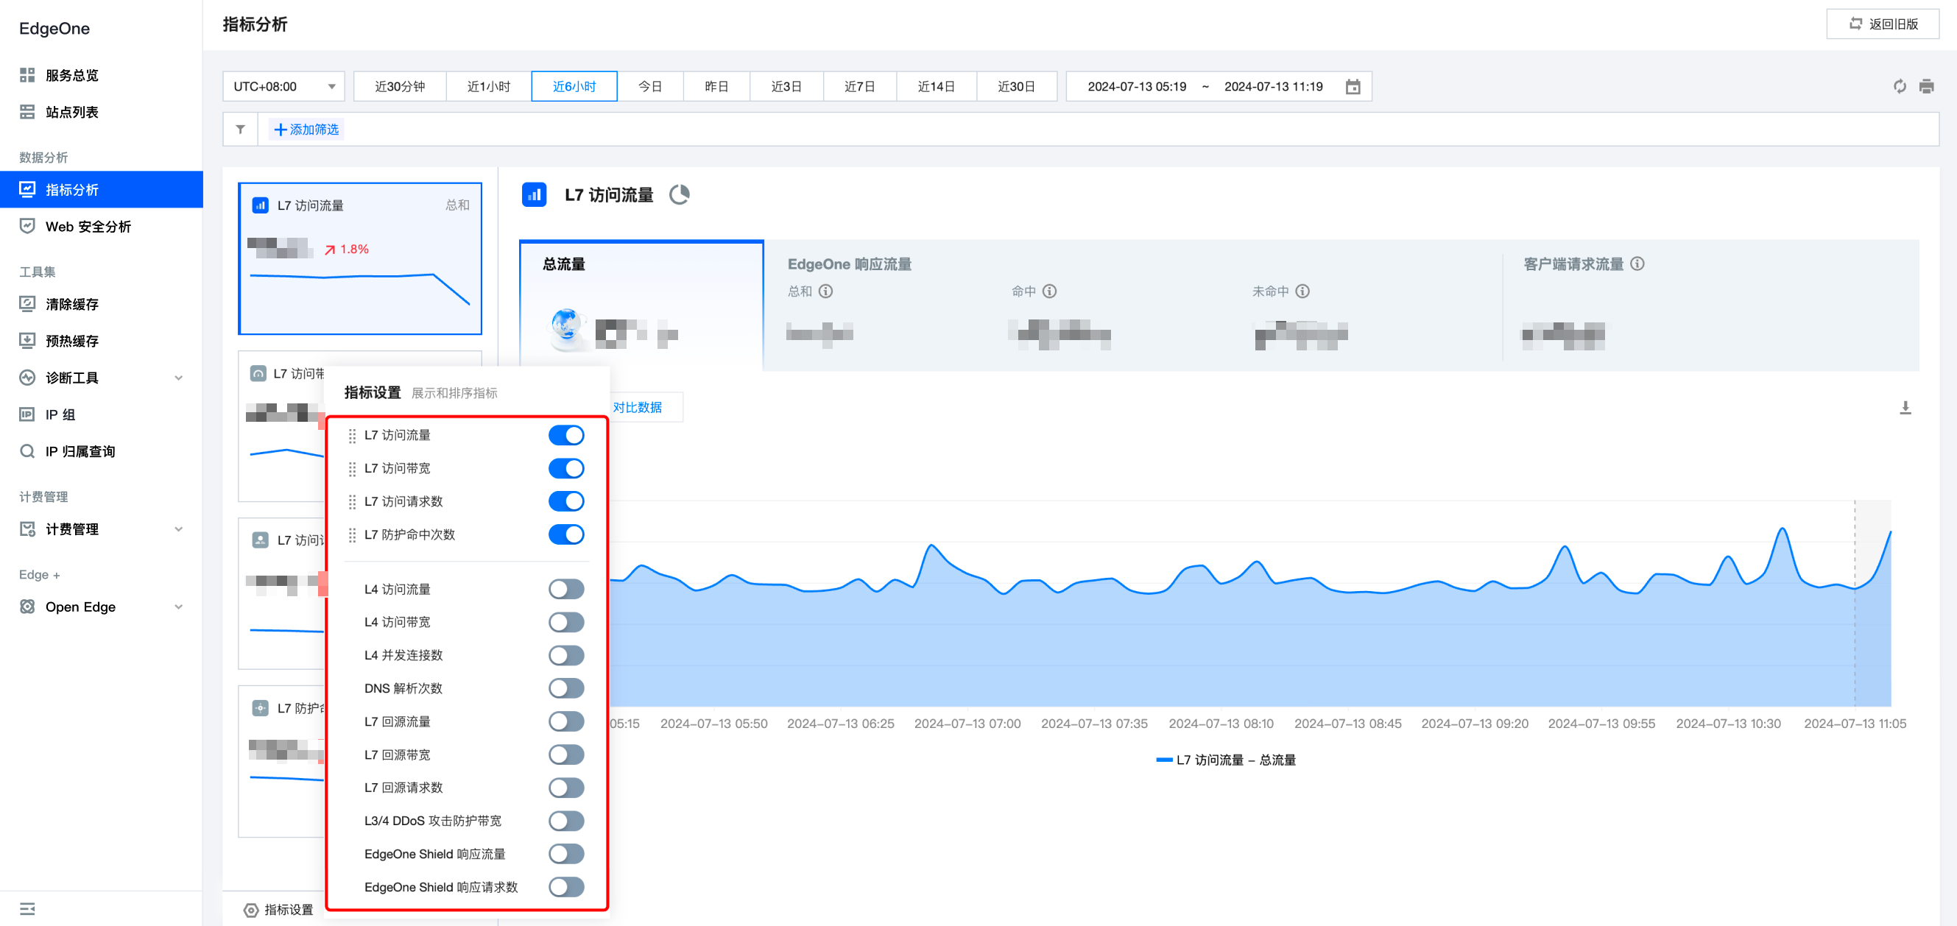This screenshot has width=1957, height=926.
Task: Turn on DNS 解析次数 toggle
Action: coord(566,688)
